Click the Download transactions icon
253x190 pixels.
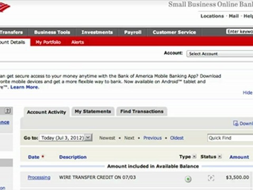pos(236,123)
